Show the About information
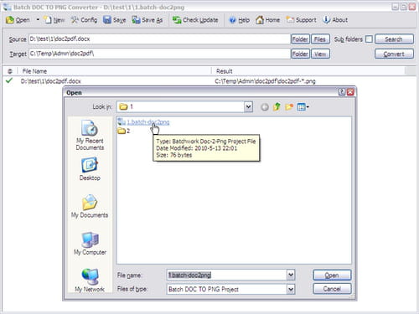 coord(335,20)
